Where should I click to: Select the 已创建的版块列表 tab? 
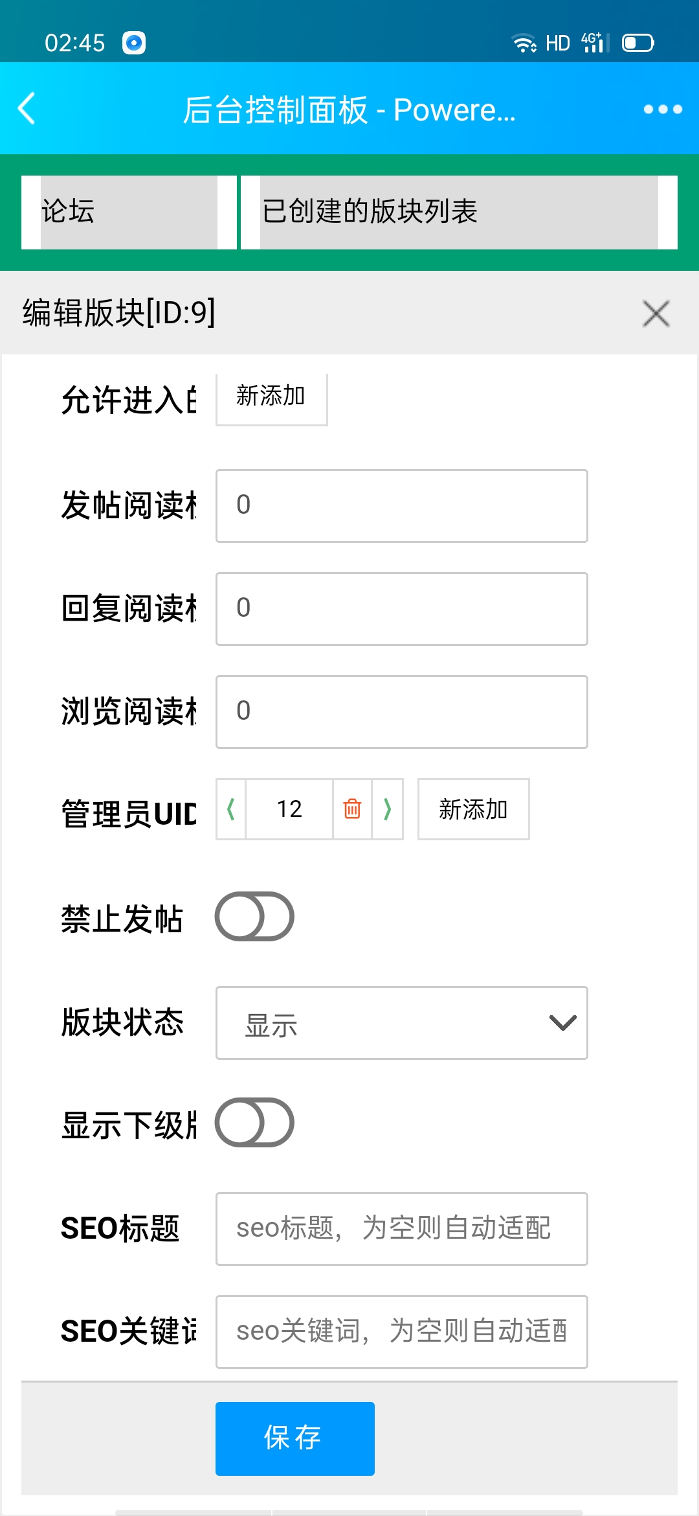[459, 212]
